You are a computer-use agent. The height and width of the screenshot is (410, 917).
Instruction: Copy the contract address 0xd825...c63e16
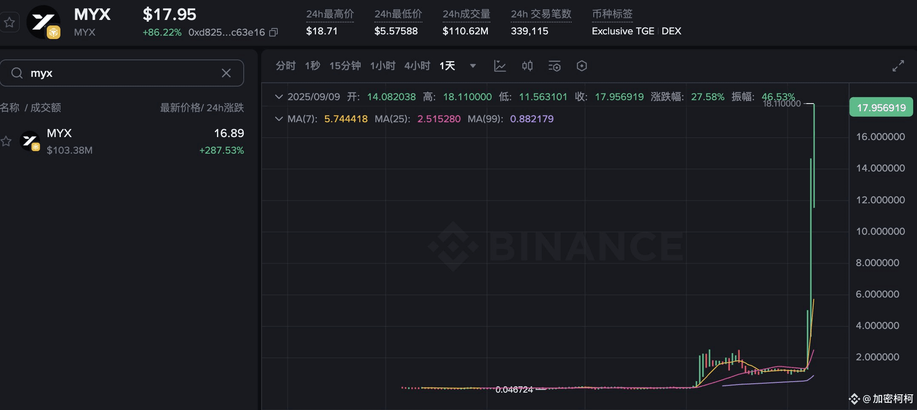pyautogui.click(x=274, y=32)
